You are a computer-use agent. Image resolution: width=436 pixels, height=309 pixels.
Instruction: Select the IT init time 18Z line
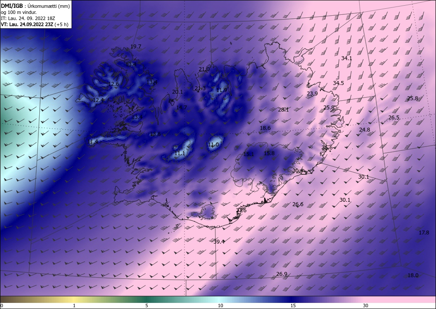[x=28, y=18]
